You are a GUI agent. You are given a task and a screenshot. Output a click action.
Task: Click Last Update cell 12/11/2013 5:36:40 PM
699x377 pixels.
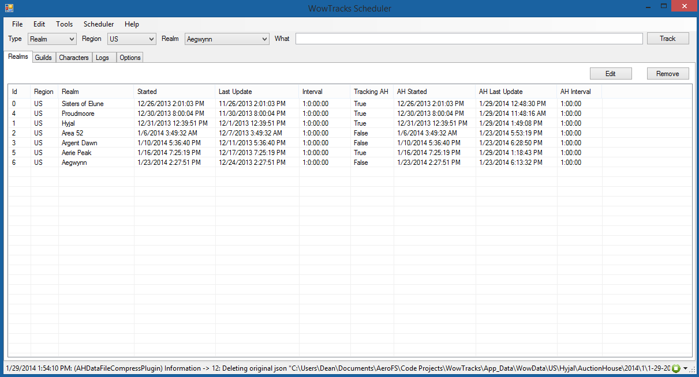click(252, 143)
